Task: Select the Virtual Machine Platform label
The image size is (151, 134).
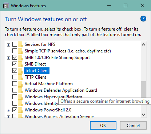Action: 49,84
